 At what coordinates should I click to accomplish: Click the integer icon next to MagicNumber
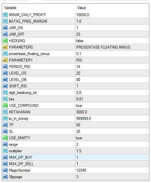pyautogui.click(x=5, y=170)
